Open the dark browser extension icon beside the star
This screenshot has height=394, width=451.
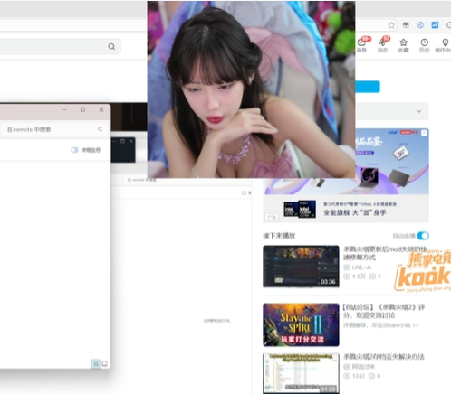click(x=406, y=25)
